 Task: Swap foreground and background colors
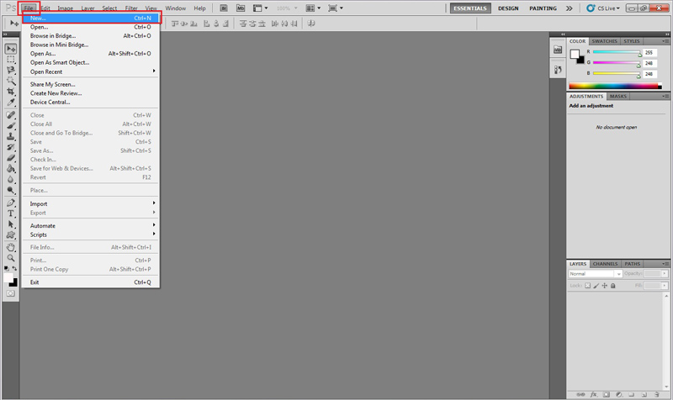(16, 269)
